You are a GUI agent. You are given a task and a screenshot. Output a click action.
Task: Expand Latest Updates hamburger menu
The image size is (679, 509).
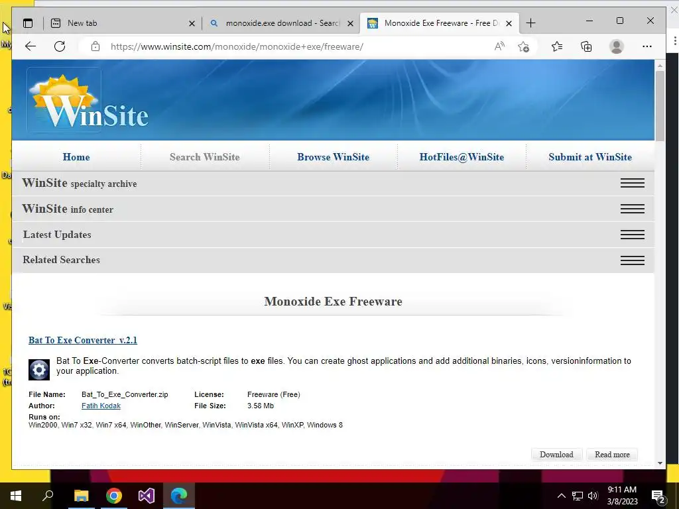point(632,235)
